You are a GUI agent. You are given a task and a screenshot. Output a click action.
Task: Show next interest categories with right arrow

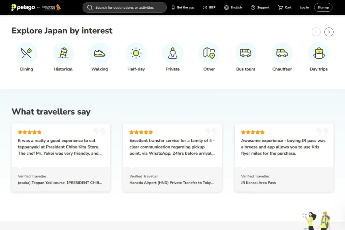pos(329,32)
